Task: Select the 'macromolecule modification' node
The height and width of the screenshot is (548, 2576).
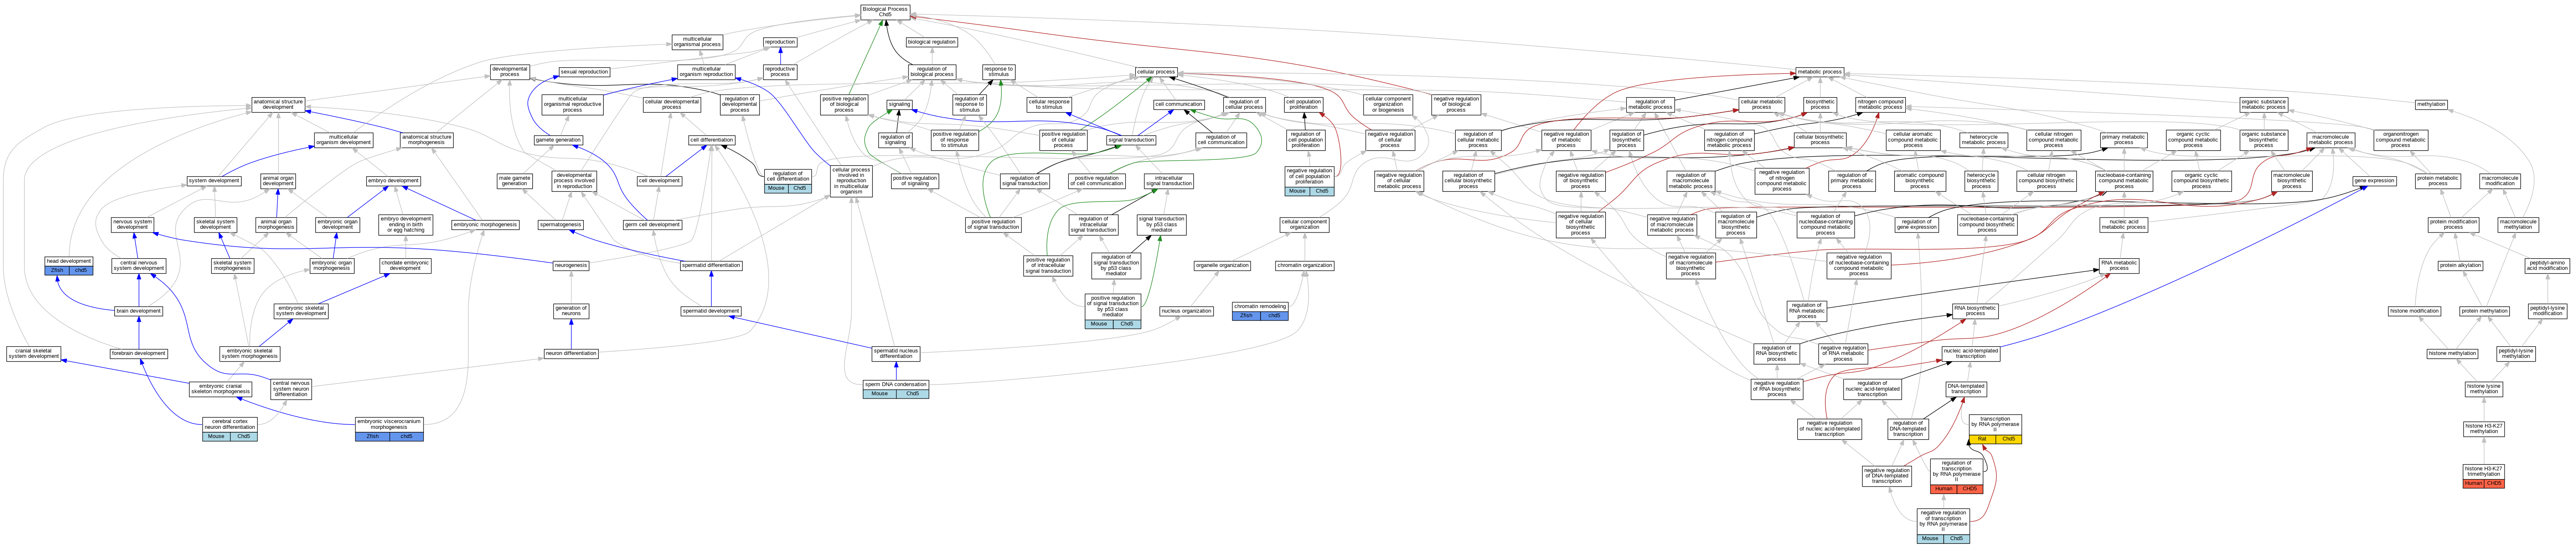Action: (x=2499, y=181)
